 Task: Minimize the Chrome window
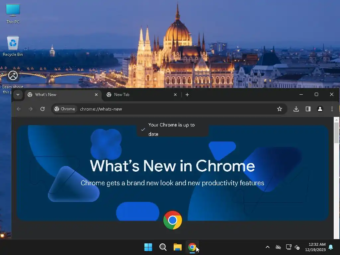click(x=301, y=95)
